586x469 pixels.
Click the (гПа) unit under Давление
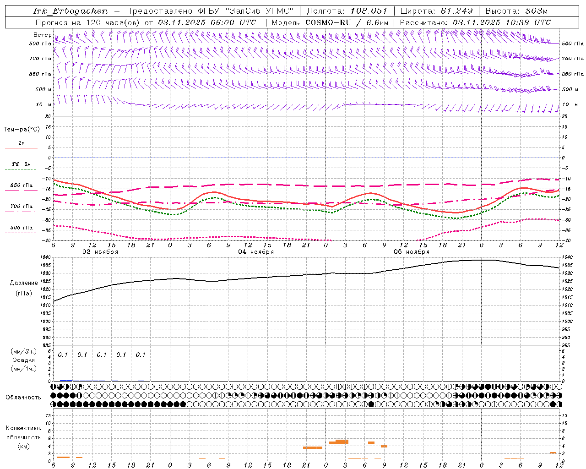24,294
